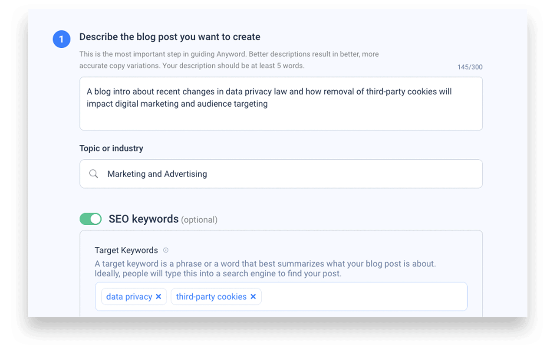Click the helper text mentioning Anyword
The height and width of the screenshot is (351, 550).
pyautogui.click(x=229, y=54)
